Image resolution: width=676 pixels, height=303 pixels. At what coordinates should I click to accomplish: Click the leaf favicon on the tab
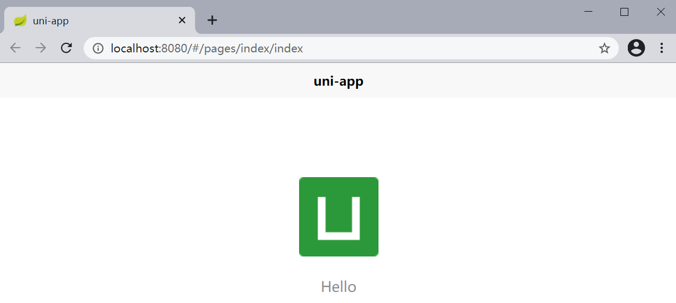point(20,21)
